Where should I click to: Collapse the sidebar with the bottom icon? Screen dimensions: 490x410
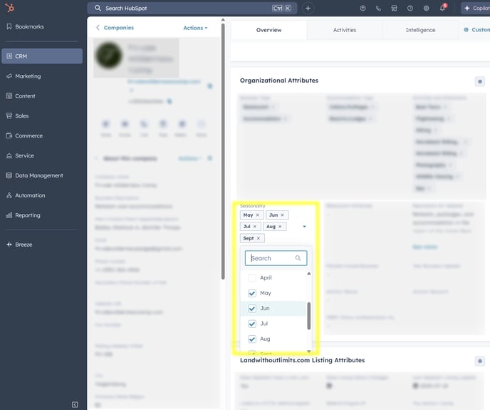tap(75, 404)
